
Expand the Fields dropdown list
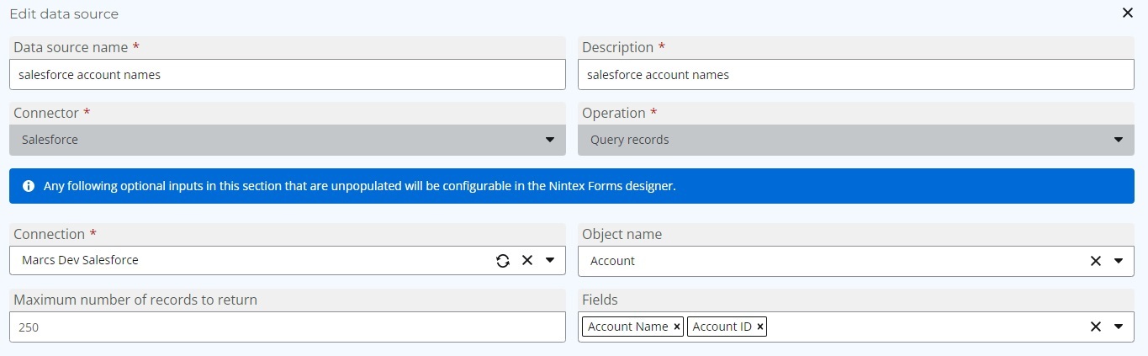[1119, 327]
